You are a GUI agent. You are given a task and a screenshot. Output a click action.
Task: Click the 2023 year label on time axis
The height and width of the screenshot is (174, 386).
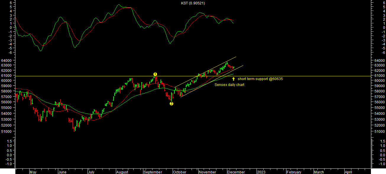(x=261, y=172)
